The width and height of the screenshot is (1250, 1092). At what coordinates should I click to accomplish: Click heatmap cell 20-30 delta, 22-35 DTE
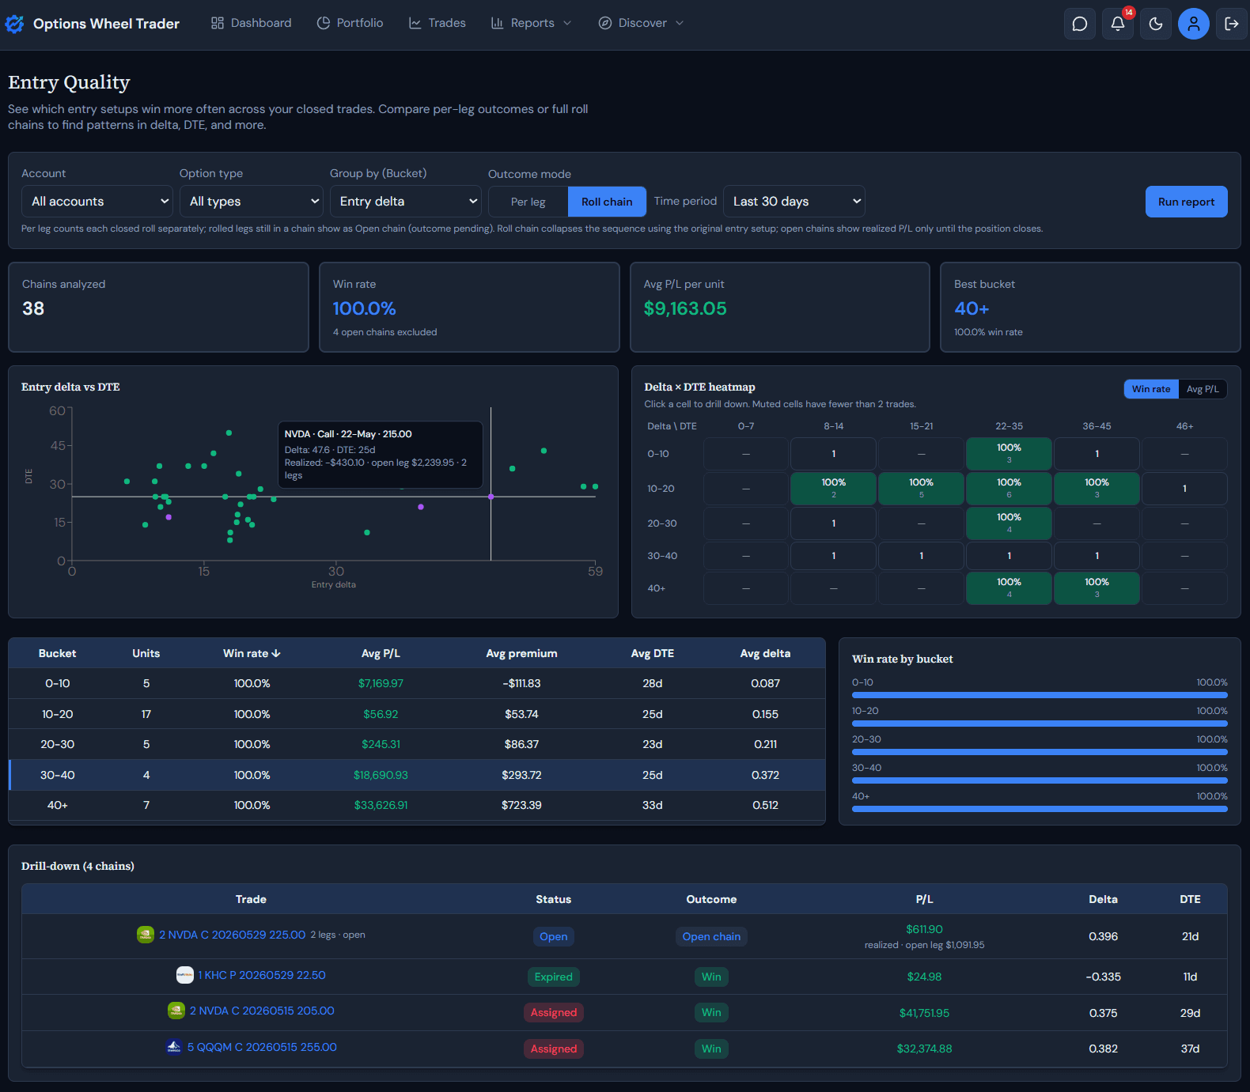pyautogui.click(x=1009, y=523)
